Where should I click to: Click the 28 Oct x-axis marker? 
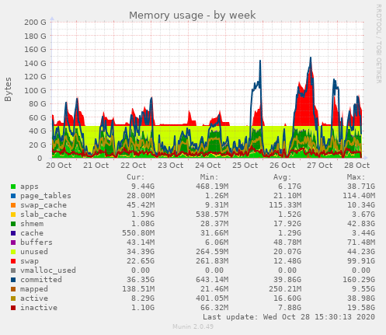coord(356,166)
